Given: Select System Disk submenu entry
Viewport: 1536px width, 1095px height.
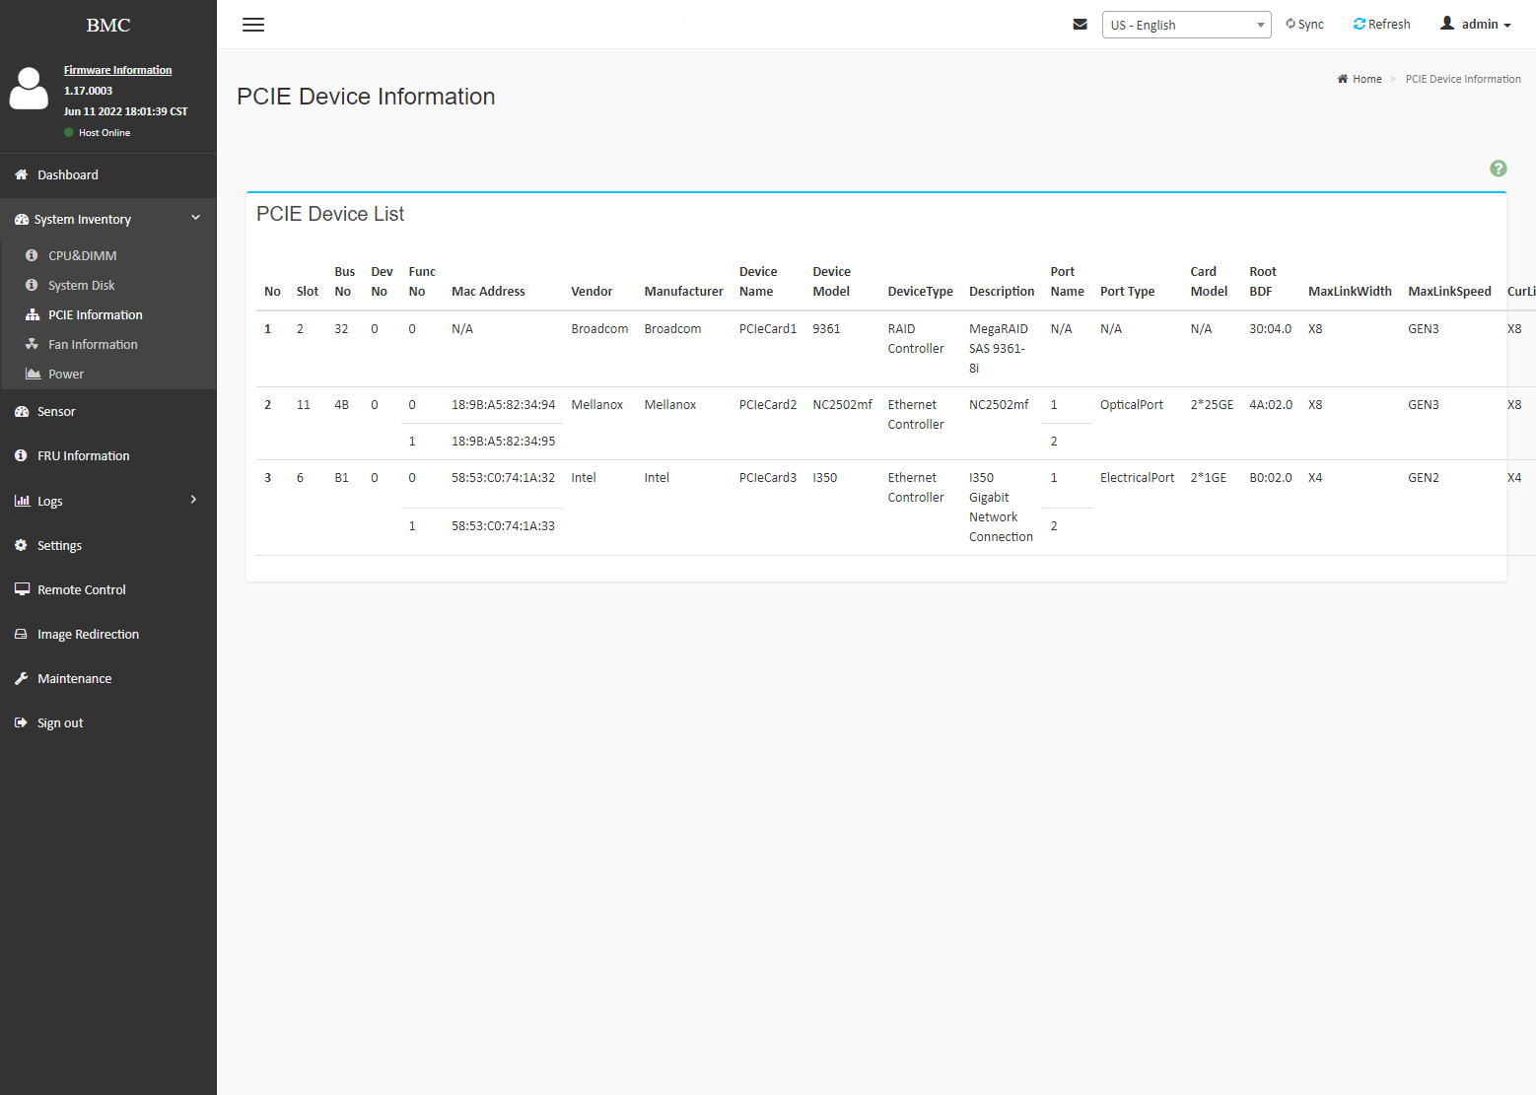Looking at the screenshot, I should pos(82,285).
